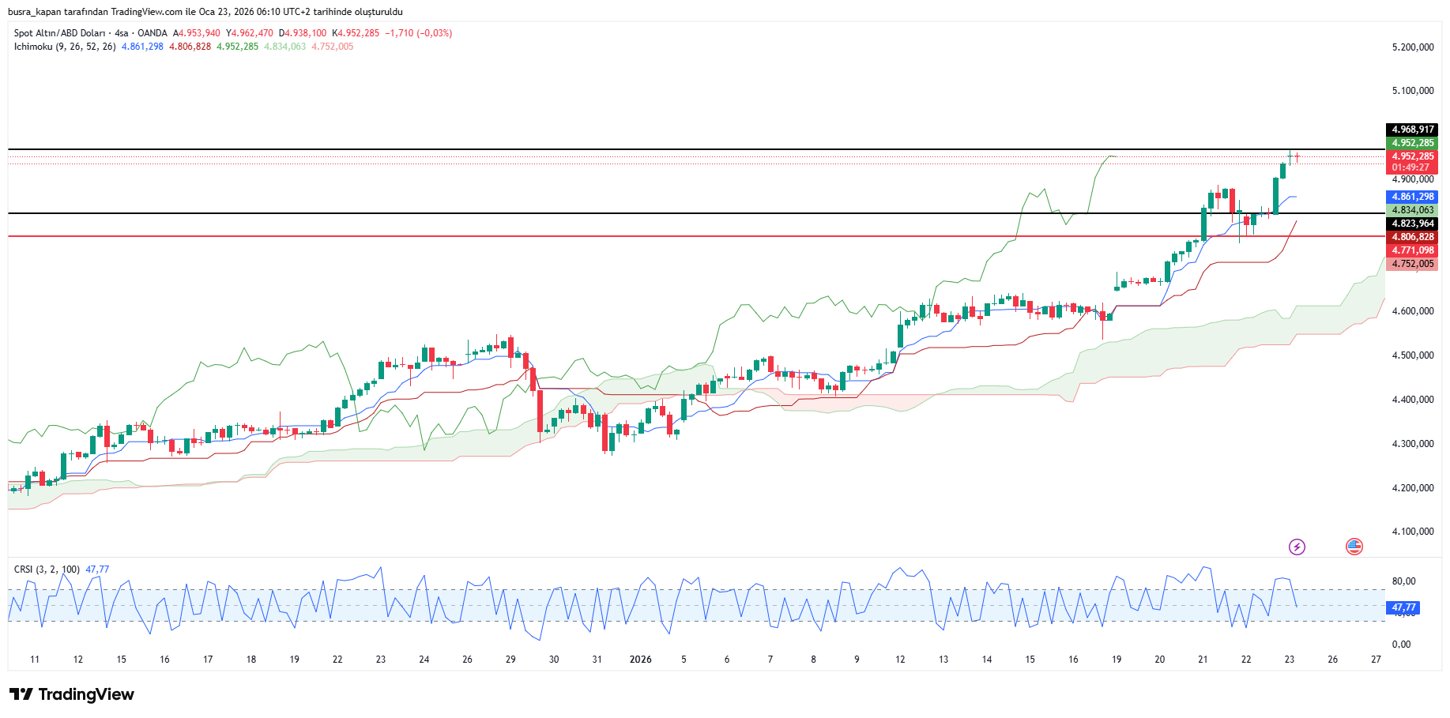The width and height of the screenshot is (1450, 718).
Task: Open the US flag economic event marker
Action: point(1354,547)
